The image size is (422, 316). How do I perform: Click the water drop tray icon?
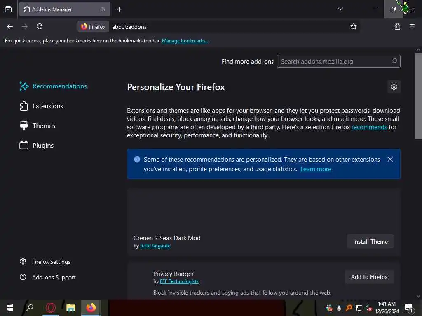tap(339, 308)
